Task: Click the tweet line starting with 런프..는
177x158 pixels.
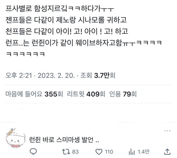Action: [84, 43]
